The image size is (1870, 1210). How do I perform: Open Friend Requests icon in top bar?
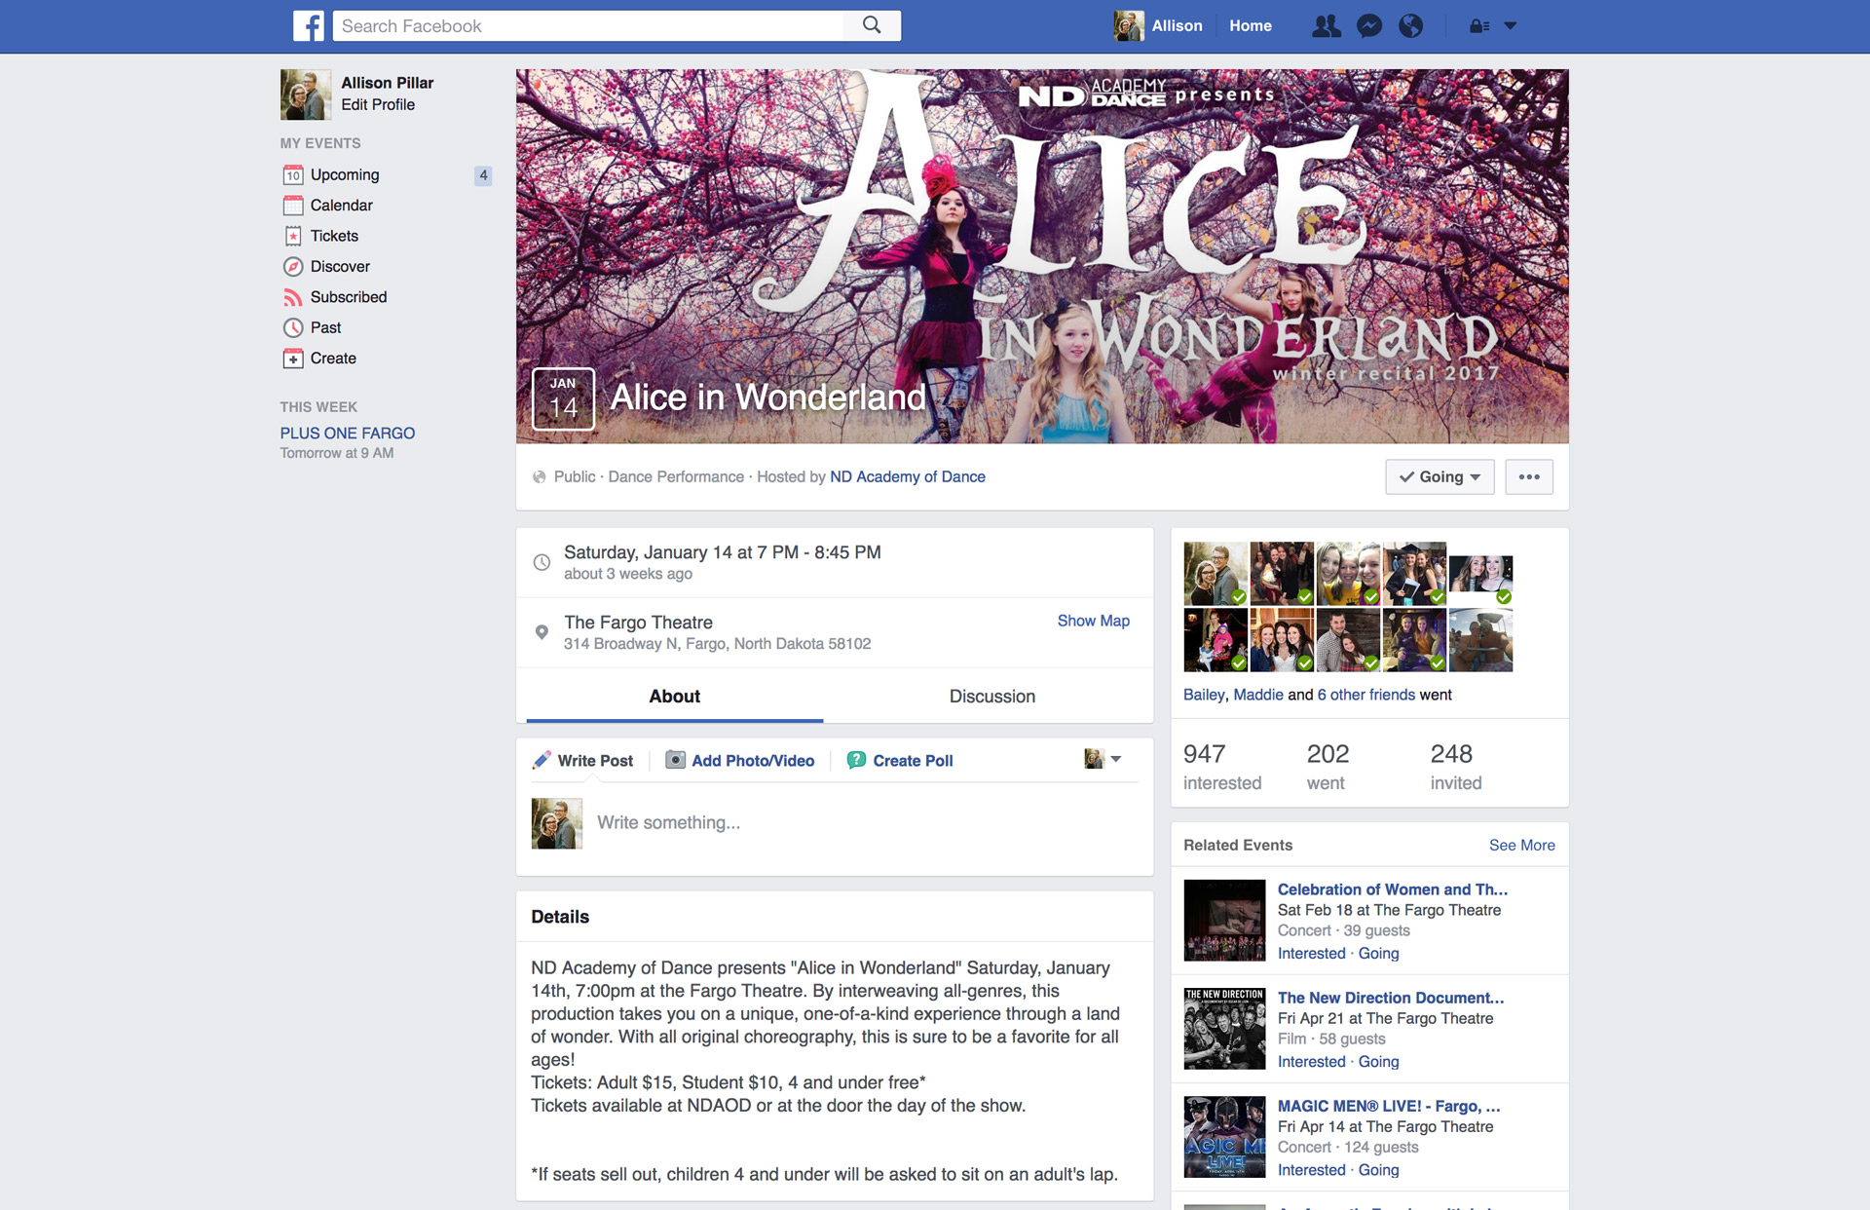[1326, 26]
